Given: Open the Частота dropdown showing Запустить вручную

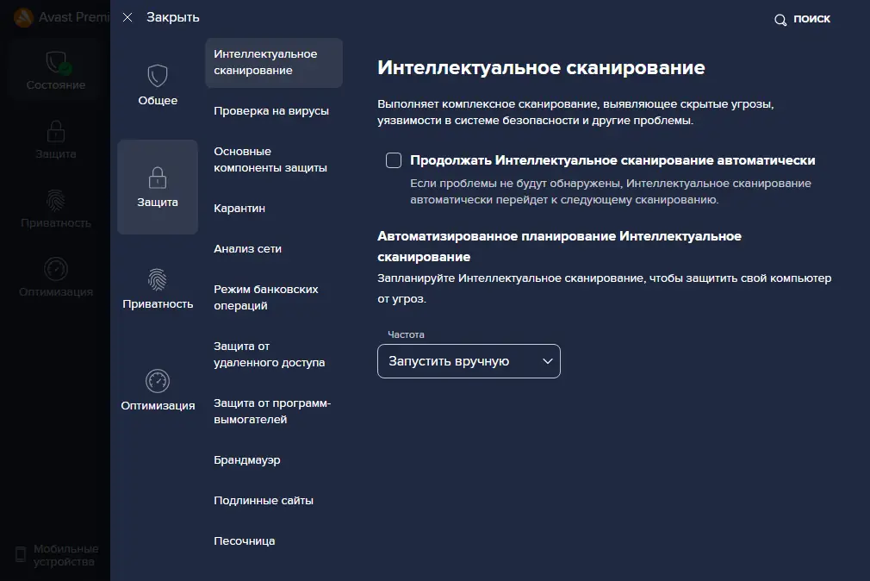Looking at the screenshot, I should click(468, 360).
